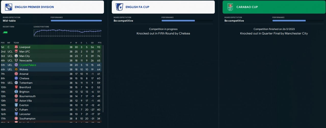Screen dimensions: 326x128
Task: Open the English FA Cup trophy icon
Action: (119, 7)
